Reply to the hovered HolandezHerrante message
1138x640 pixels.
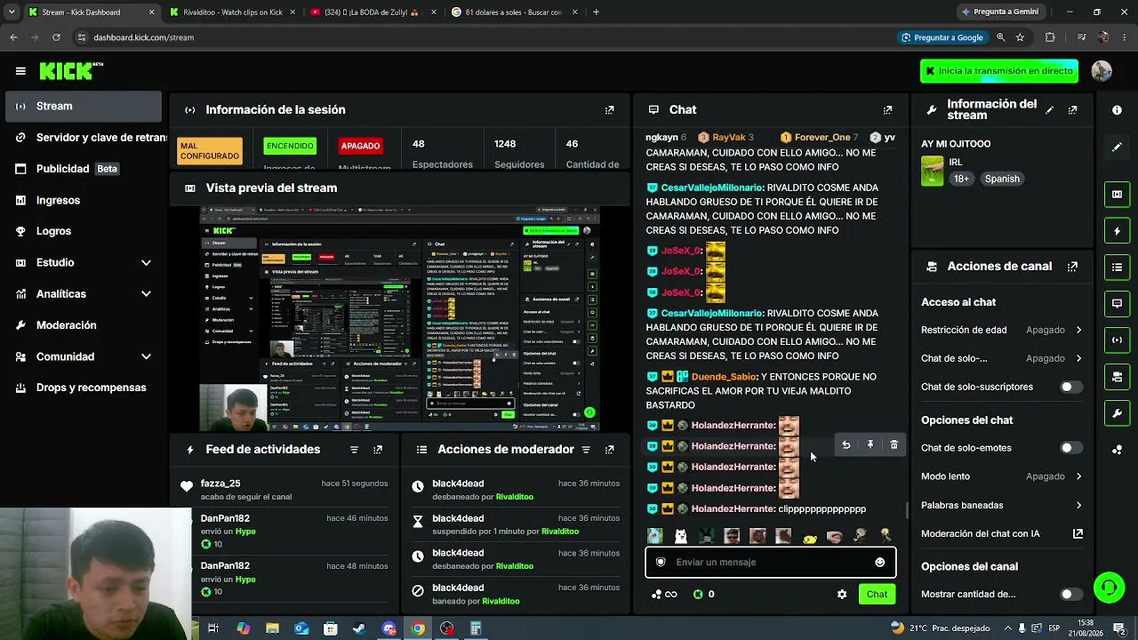tap(846, 445)
